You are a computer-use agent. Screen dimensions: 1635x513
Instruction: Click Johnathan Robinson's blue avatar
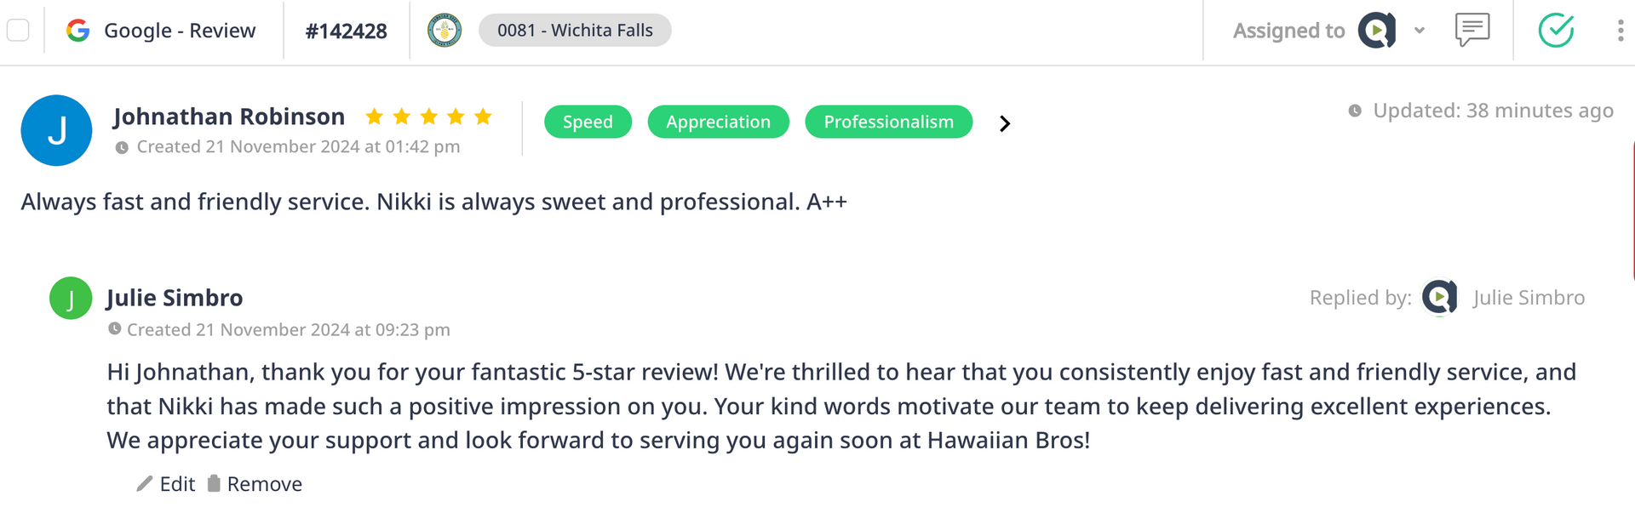56,130
